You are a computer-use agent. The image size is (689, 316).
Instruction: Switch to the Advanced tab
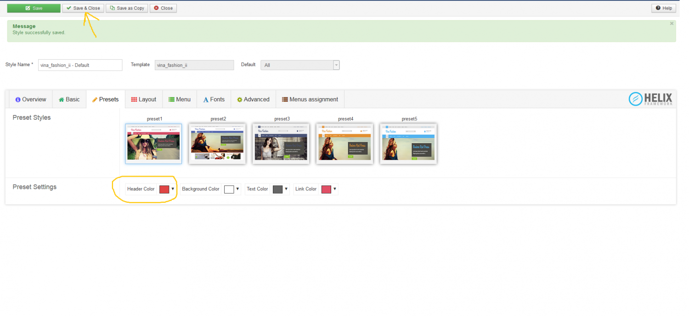click(x=253, y=100)
